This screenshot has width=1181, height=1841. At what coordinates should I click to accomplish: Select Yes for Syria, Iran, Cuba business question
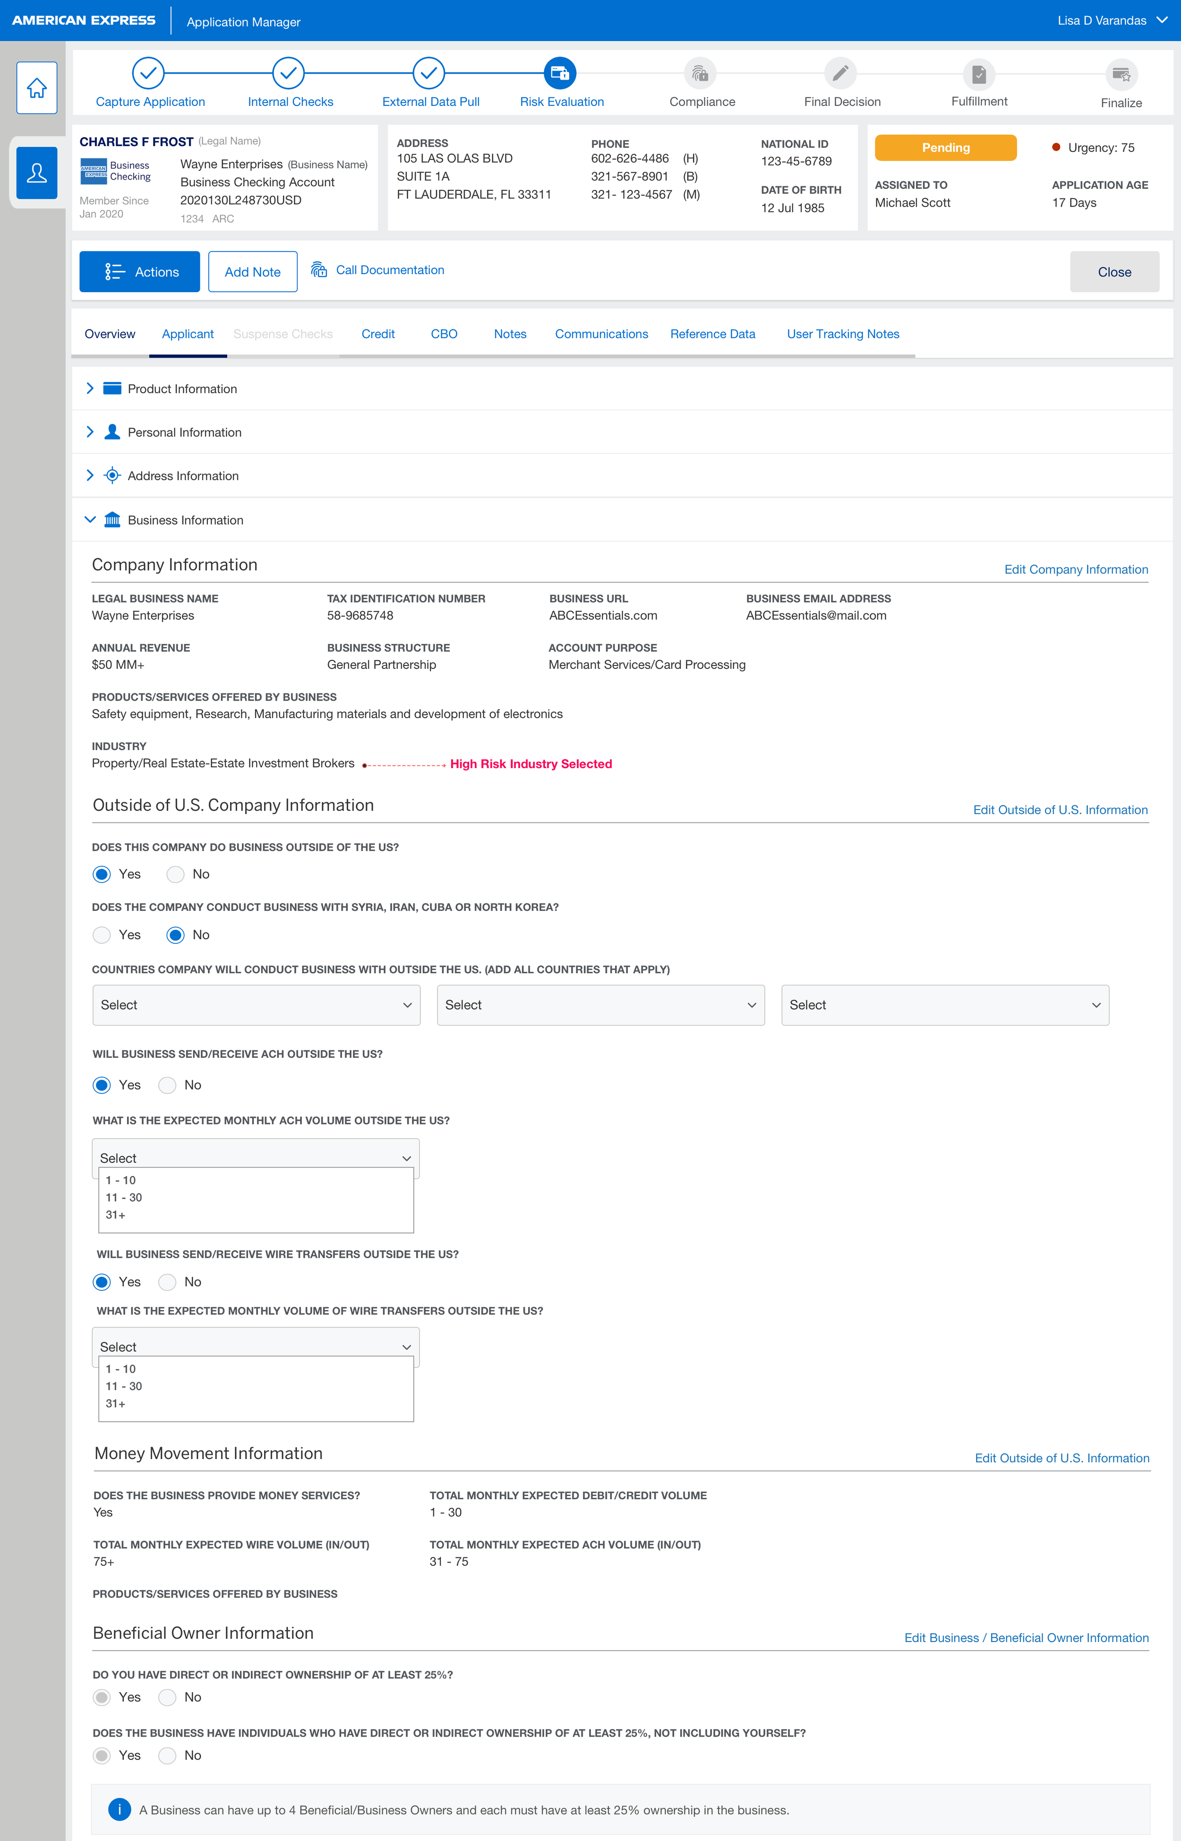click(x=101, y=934)
